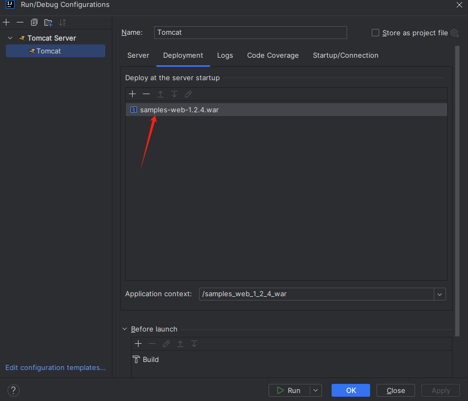The width and height of the screenshot is (468, 401).
Task: Expand the Run button dropdown arrow
Action: tap(316, 390)
